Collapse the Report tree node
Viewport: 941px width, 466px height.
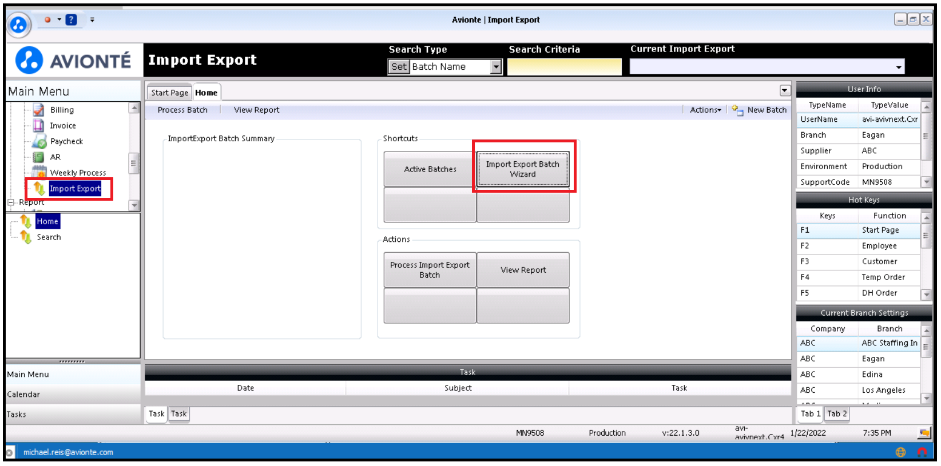point(10,202)
